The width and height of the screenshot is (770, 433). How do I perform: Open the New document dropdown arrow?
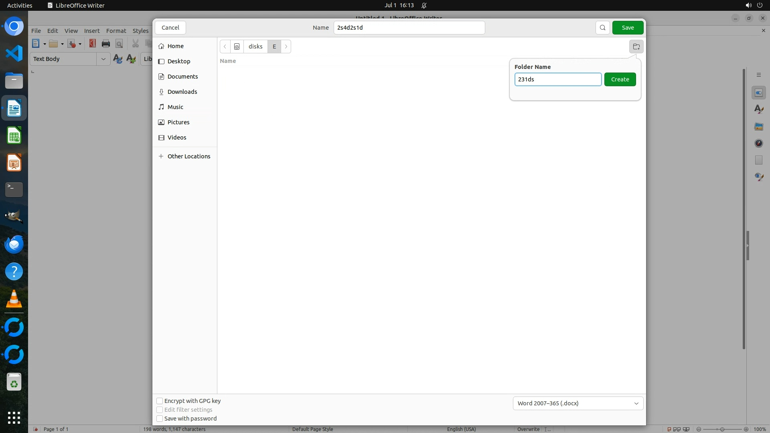pos(45,44)
